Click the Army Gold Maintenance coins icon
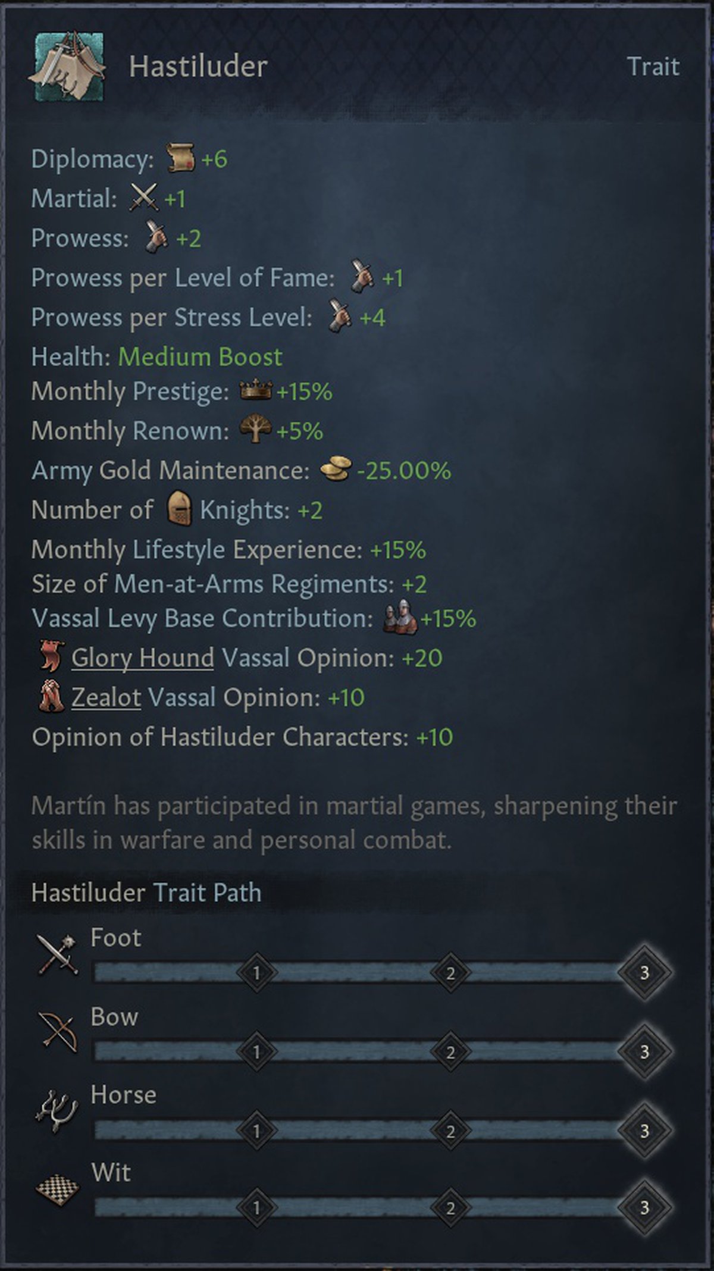The image size is (714, 1271). coord(336,469)
